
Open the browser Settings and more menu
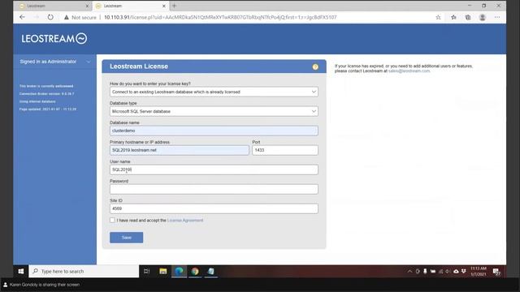coord(497,17)
